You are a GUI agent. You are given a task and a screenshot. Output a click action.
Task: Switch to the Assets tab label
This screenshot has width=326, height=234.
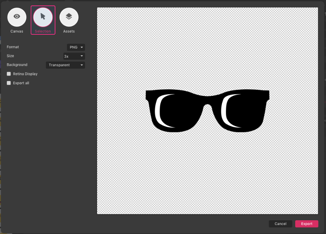point(69,31)
